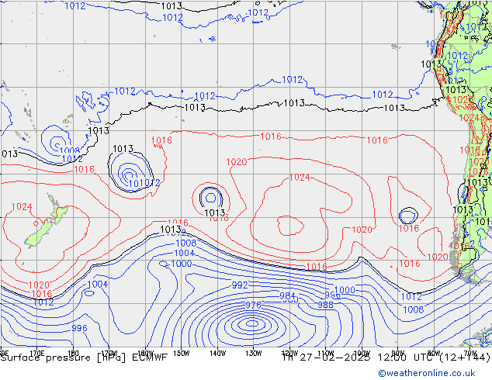Click the 1024 label west of New Zealand

tap(22, 207)
